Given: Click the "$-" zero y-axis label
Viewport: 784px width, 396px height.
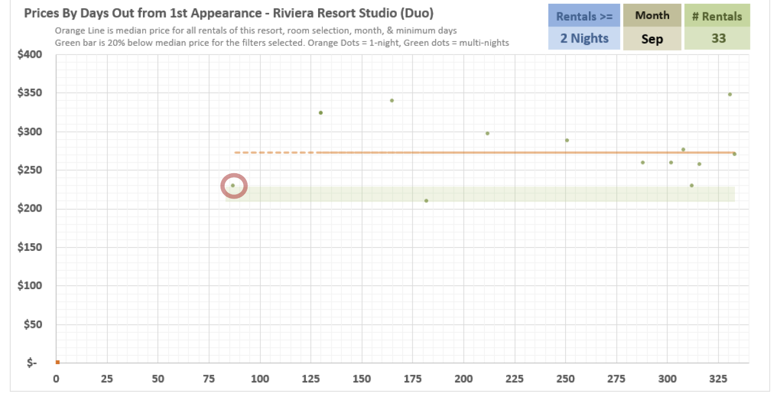Looking at the screenshot, I should (32, 363).
